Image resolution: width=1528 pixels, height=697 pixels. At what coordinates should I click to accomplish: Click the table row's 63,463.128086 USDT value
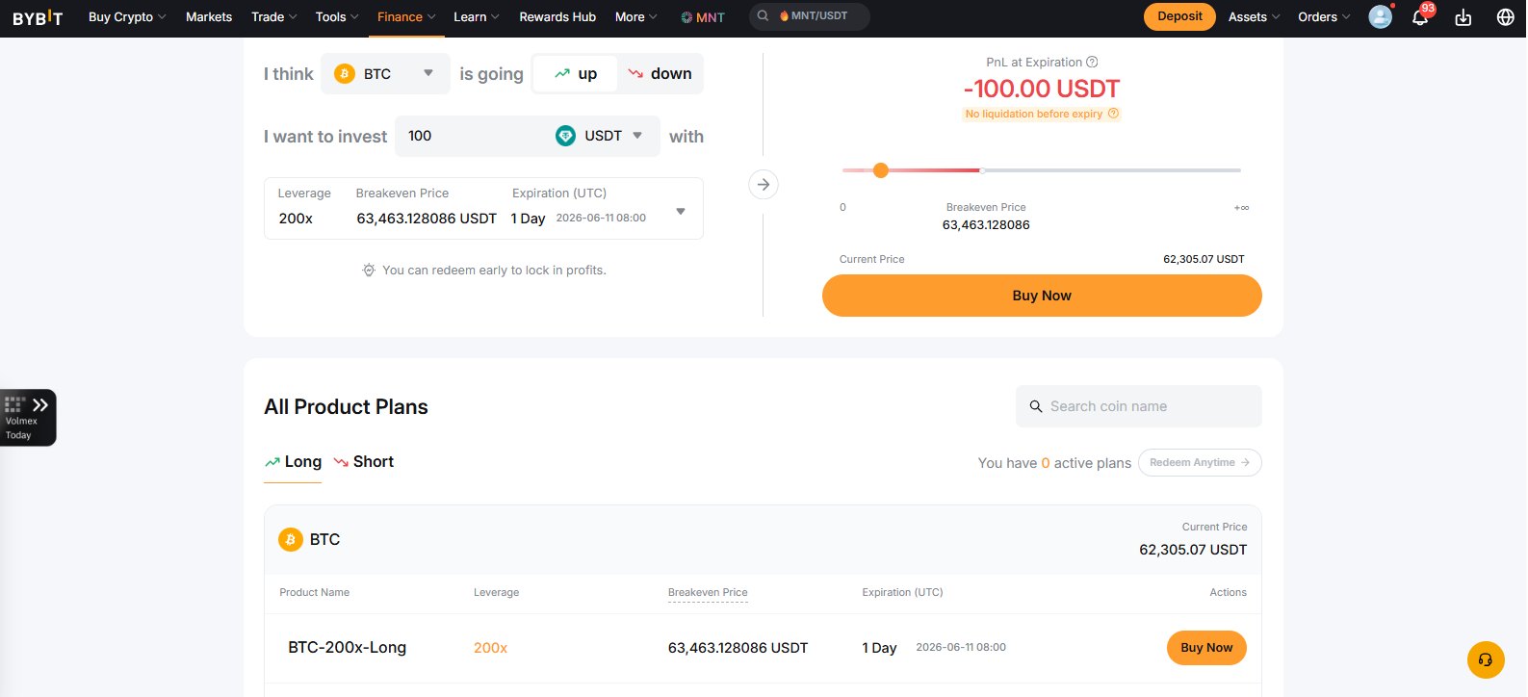[738, 648]
